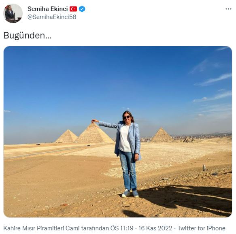Open the display name Semiha Ekinci
Viewport: 236px width, 234px height.
pos(47,9)
